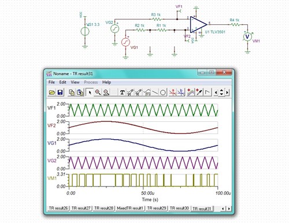Click right arrow to show more result tabs

(x=229, y=209)
